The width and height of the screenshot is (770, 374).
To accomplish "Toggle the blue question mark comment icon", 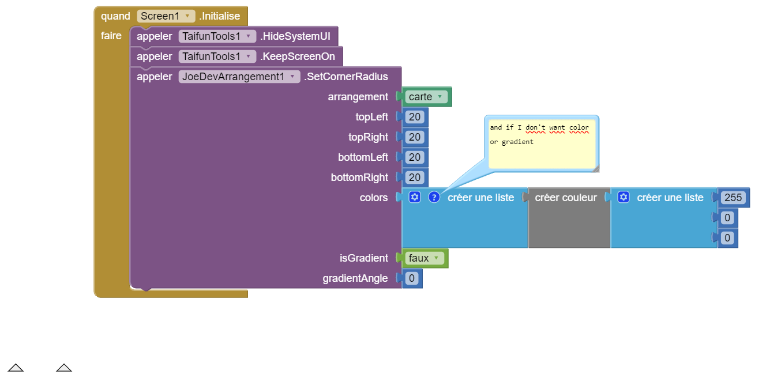I will [x=434, y=198].
